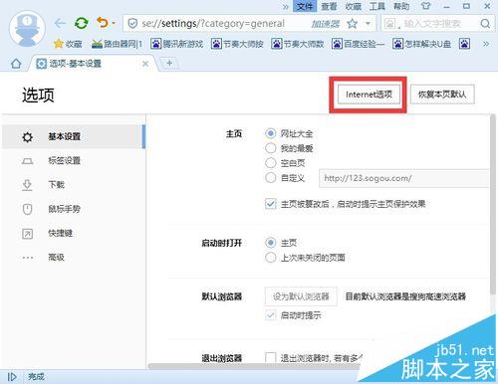The height and width of the screenshot is (384, 498).
Task: Expand the menu bar overflow chevron
Action: coord(286,6)
